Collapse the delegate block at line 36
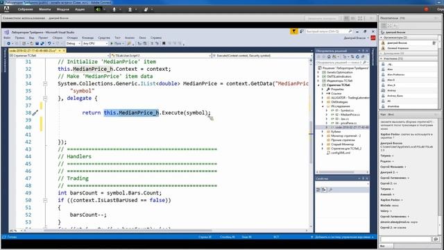444x250 pixels. tap(45, 98)
